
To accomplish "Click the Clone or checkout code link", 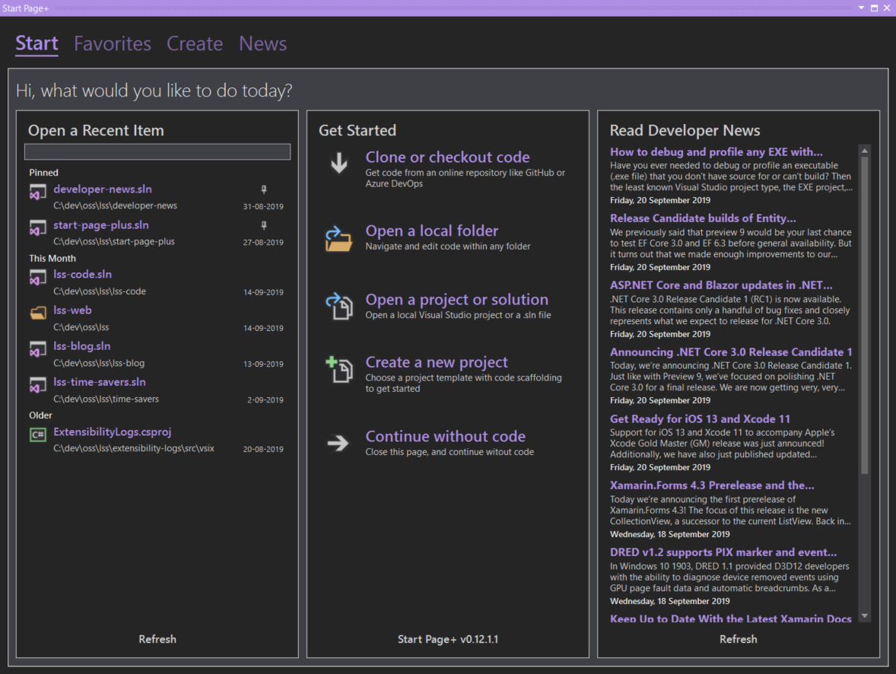I will 447,157.
